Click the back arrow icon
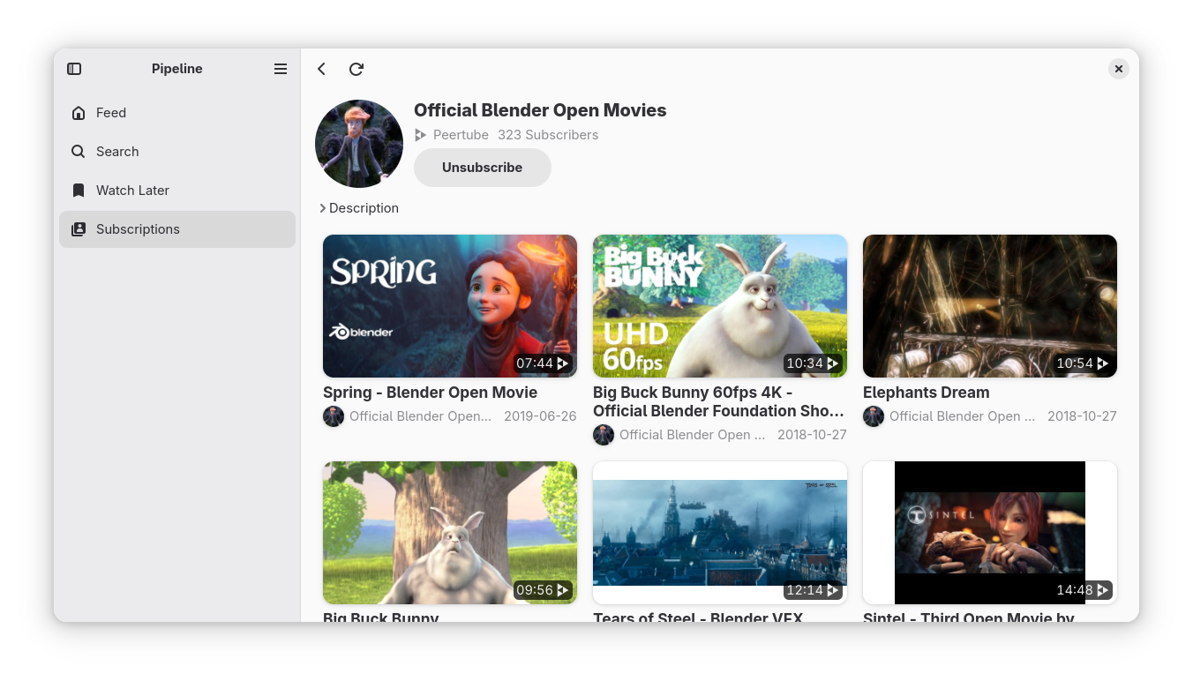The width and height of the screenshot is (1193, 681). (322, 69)
